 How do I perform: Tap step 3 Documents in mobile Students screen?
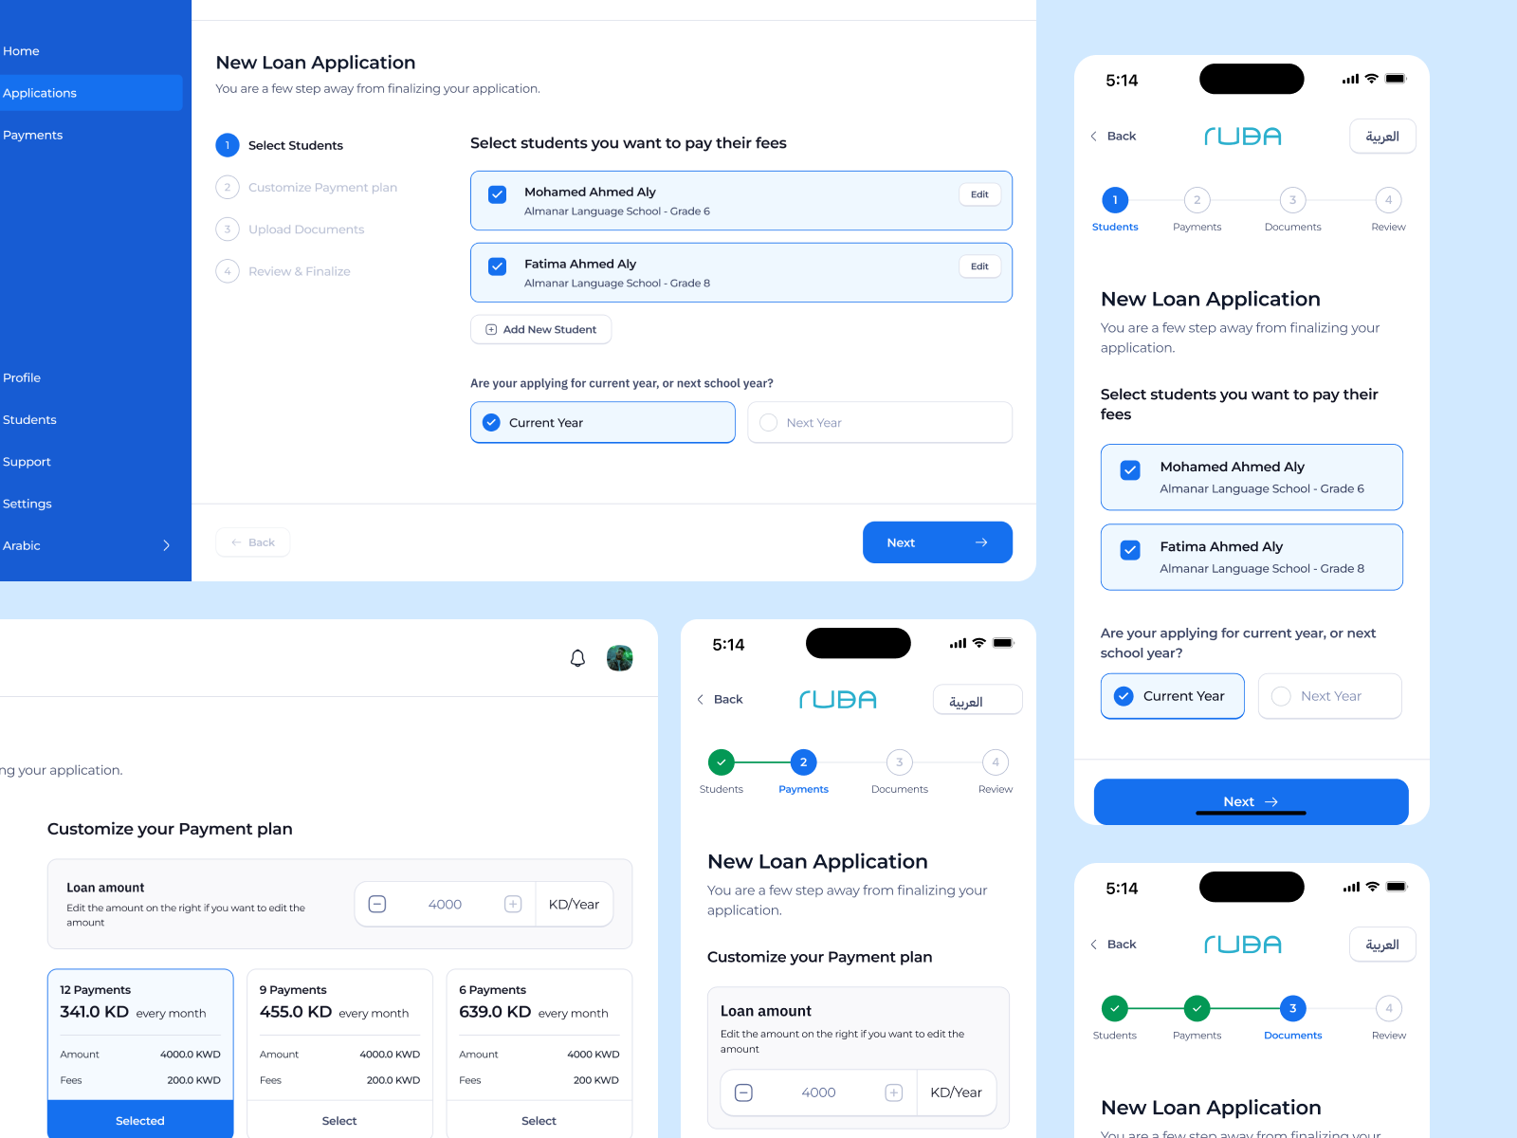(1292, 210)
